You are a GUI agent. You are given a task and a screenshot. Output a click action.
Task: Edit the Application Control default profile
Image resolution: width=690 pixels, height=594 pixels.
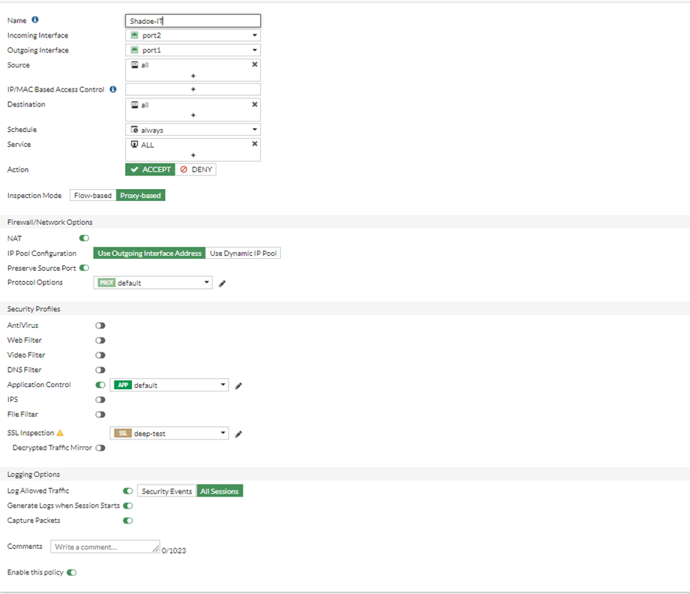238,385
